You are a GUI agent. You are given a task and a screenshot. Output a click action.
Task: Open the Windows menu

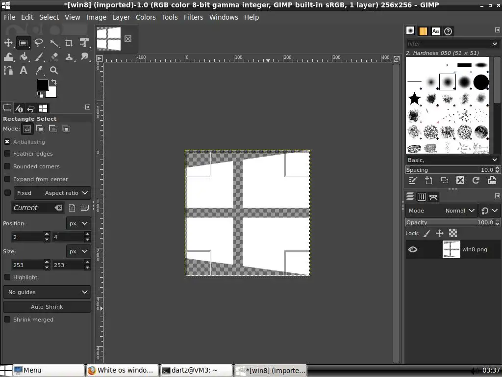coord(224,17)
